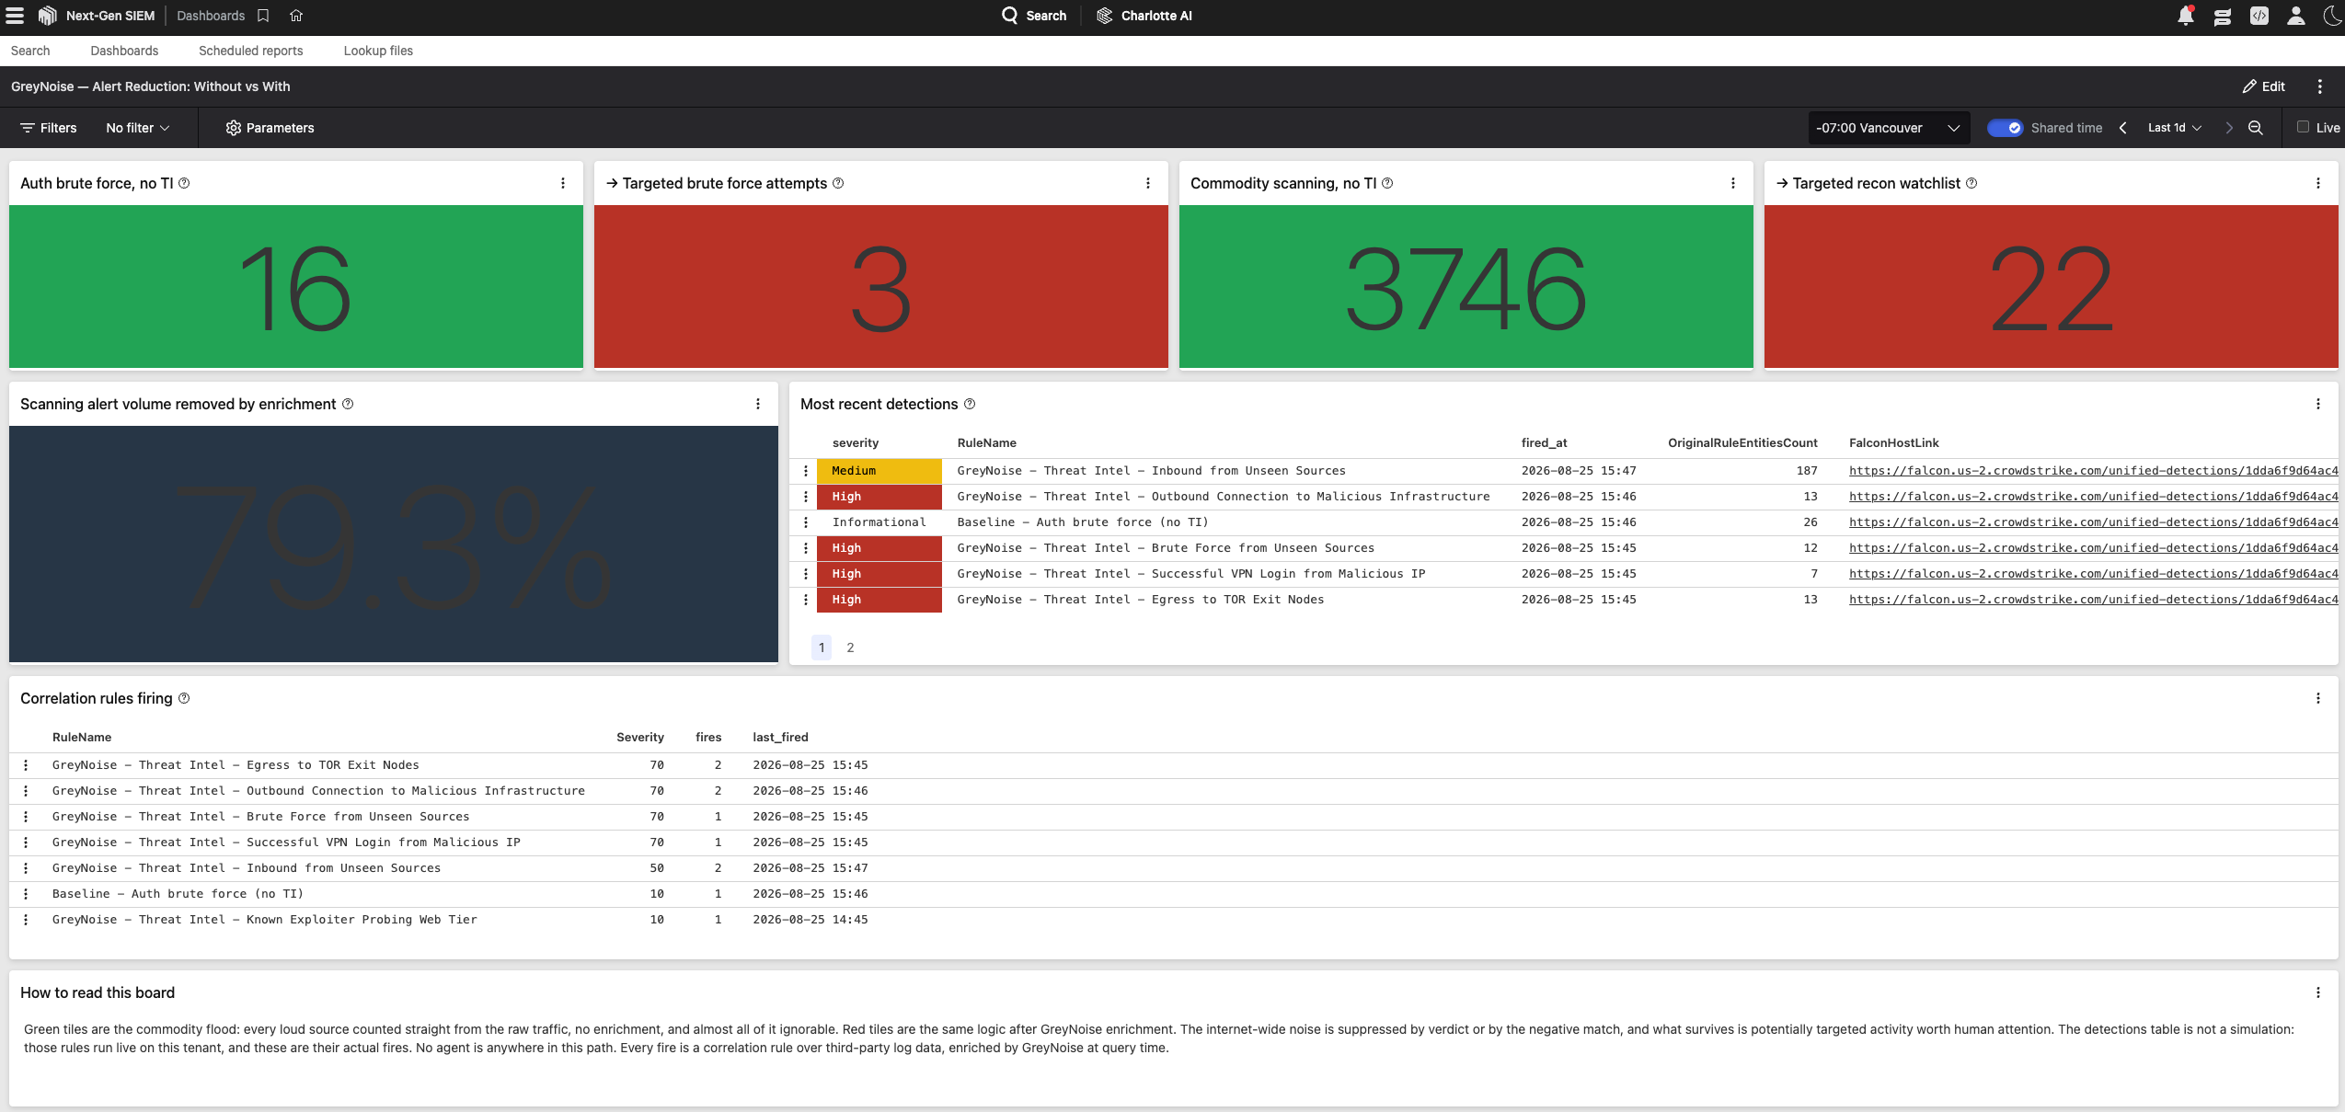This screenshot has height=1112, width=2345.
Task: Toggle the Shared time switch
Action: [x=2005, y=128]
